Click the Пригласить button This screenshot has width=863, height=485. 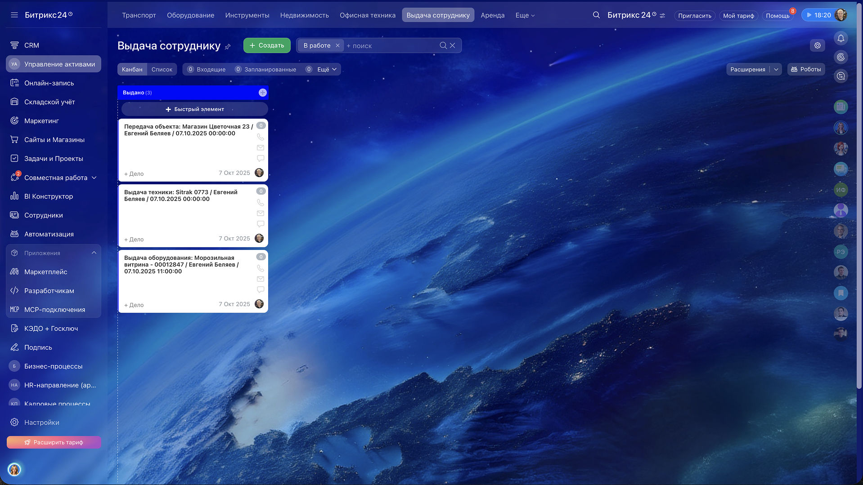tap(695, 16)
